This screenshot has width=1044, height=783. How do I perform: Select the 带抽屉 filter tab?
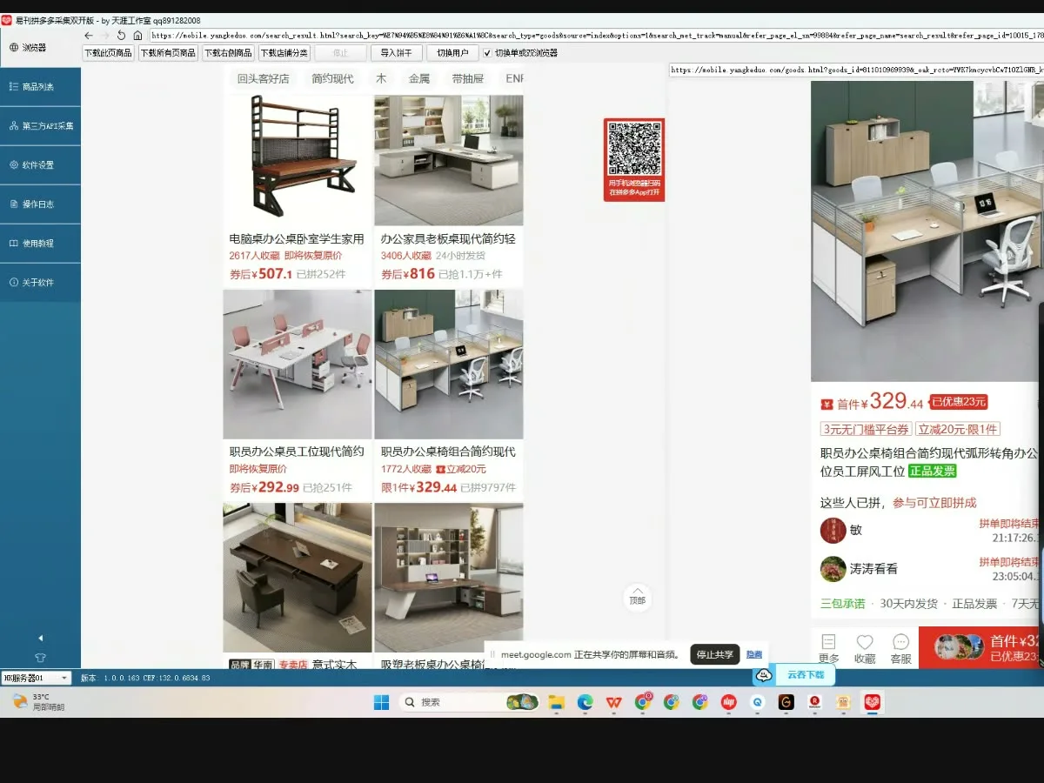(467, 79)
